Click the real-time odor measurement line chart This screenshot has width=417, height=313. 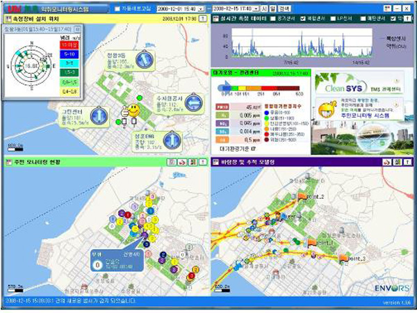click(x=302, y=42)
